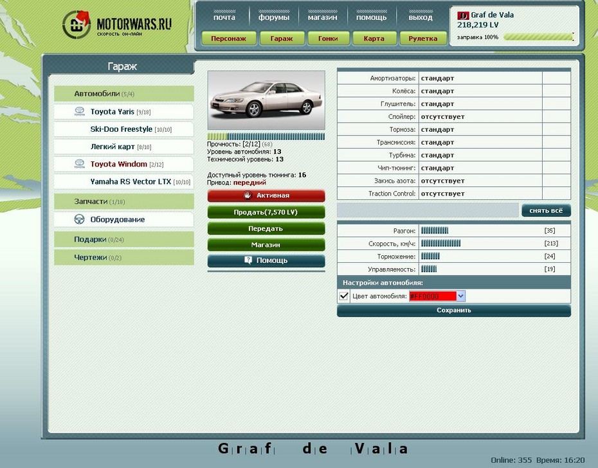598x468 pixels.
Task: Click the Разгон stat bar
Action: tap(435, 230)
